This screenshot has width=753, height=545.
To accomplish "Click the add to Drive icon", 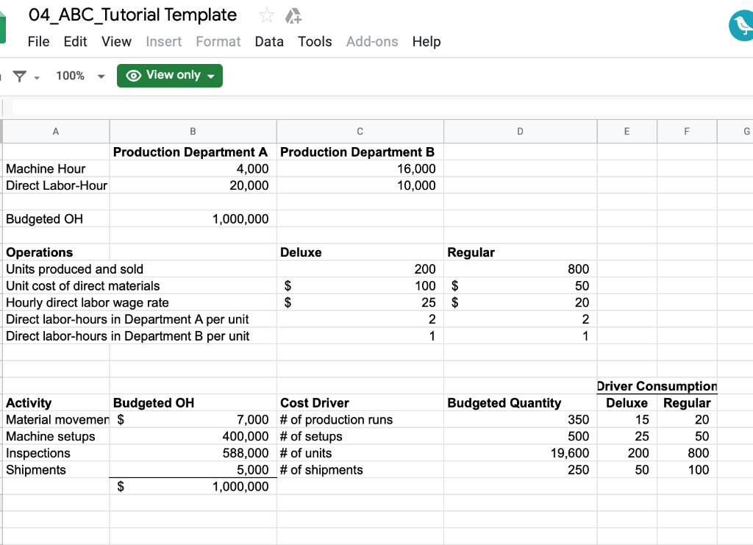I will 293,16.
